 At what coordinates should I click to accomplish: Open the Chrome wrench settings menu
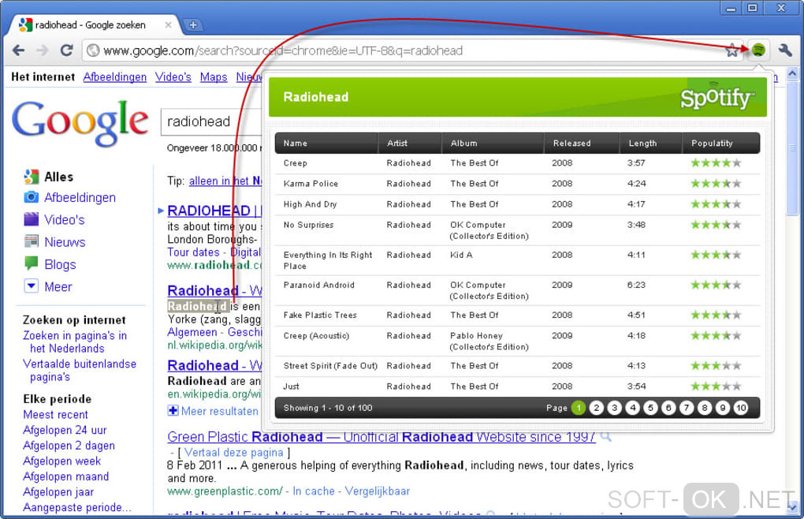pyautogui.click(x=784, y=50)
